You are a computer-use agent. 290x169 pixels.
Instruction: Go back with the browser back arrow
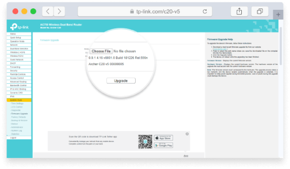pos(48,12)
